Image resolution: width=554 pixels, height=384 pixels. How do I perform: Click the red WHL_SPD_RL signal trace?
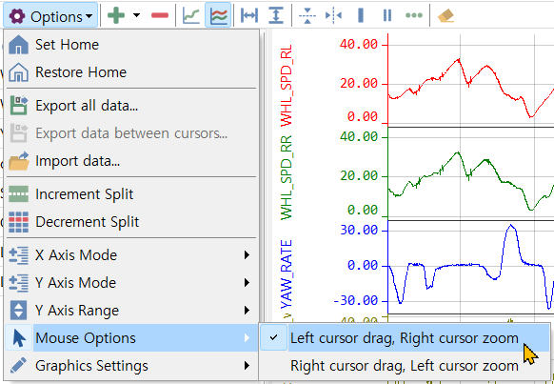coord(486,66)
